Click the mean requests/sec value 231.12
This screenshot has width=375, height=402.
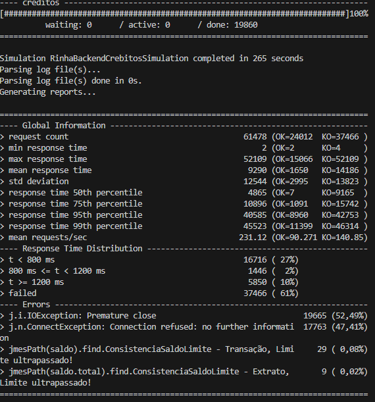(253, 238)
